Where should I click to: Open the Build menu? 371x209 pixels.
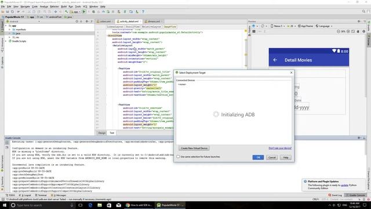click(x=64, y=6)
